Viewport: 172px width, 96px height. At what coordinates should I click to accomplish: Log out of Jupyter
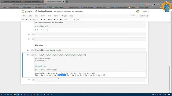(145, 11)
